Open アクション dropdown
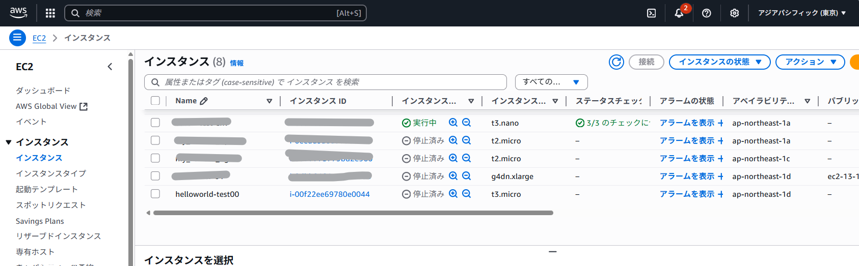Screen dimensions: 859x266 (x=811, y=62)
